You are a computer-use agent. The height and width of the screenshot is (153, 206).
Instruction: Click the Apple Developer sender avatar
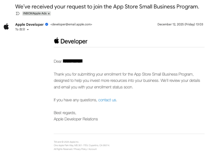pyautogui.click(x=6, y=26)
